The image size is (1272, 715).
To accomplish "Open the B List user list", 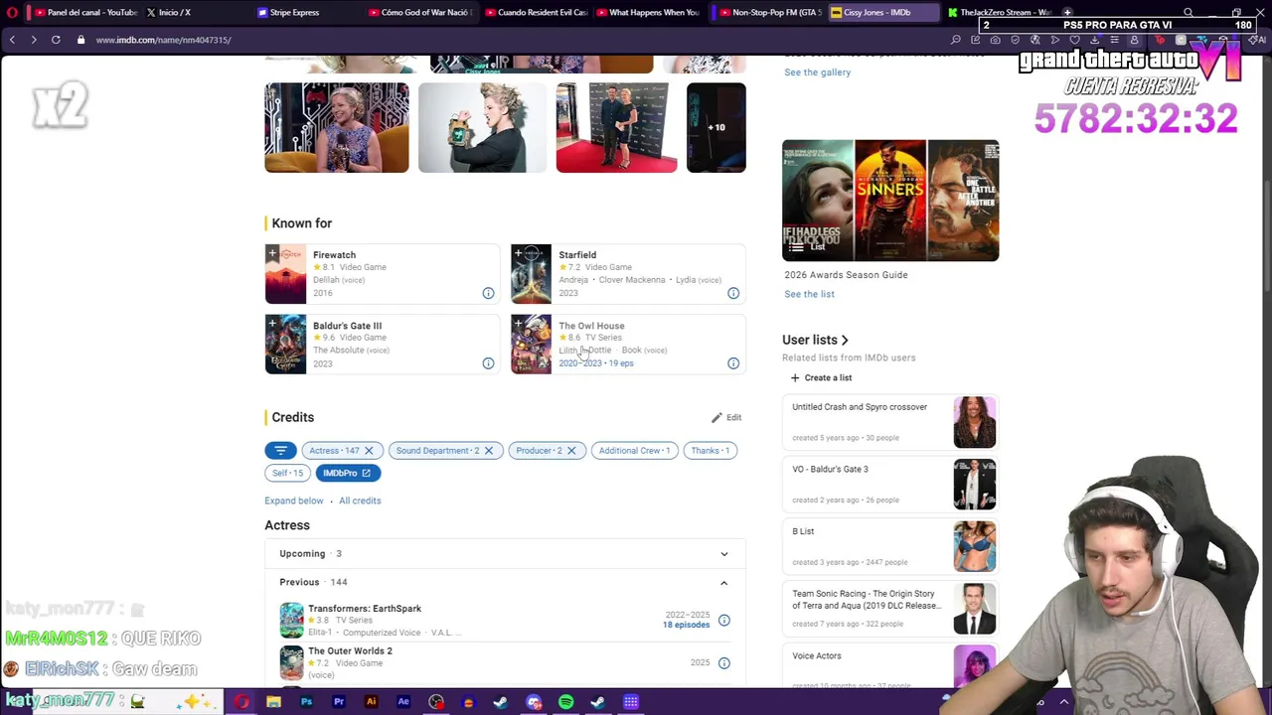I will 890,545.
